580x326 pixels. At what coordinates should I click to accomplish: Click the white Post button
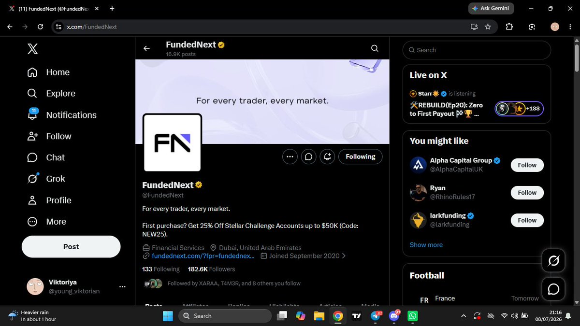point(71,247)
